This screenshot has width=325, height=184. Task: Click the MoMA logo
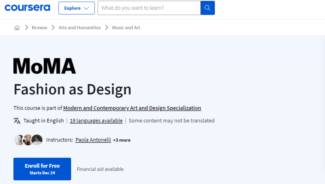click(x=44, y=66)
